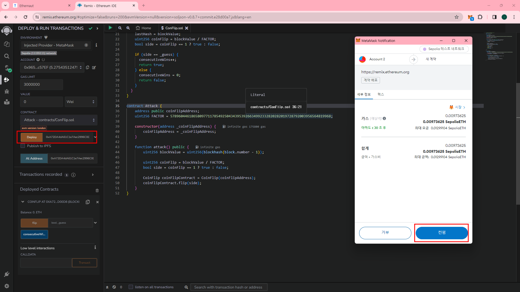The width and height of the screenshot is (520, 292).
Task: Open the Environment provider dropdown
Action: 56,45
